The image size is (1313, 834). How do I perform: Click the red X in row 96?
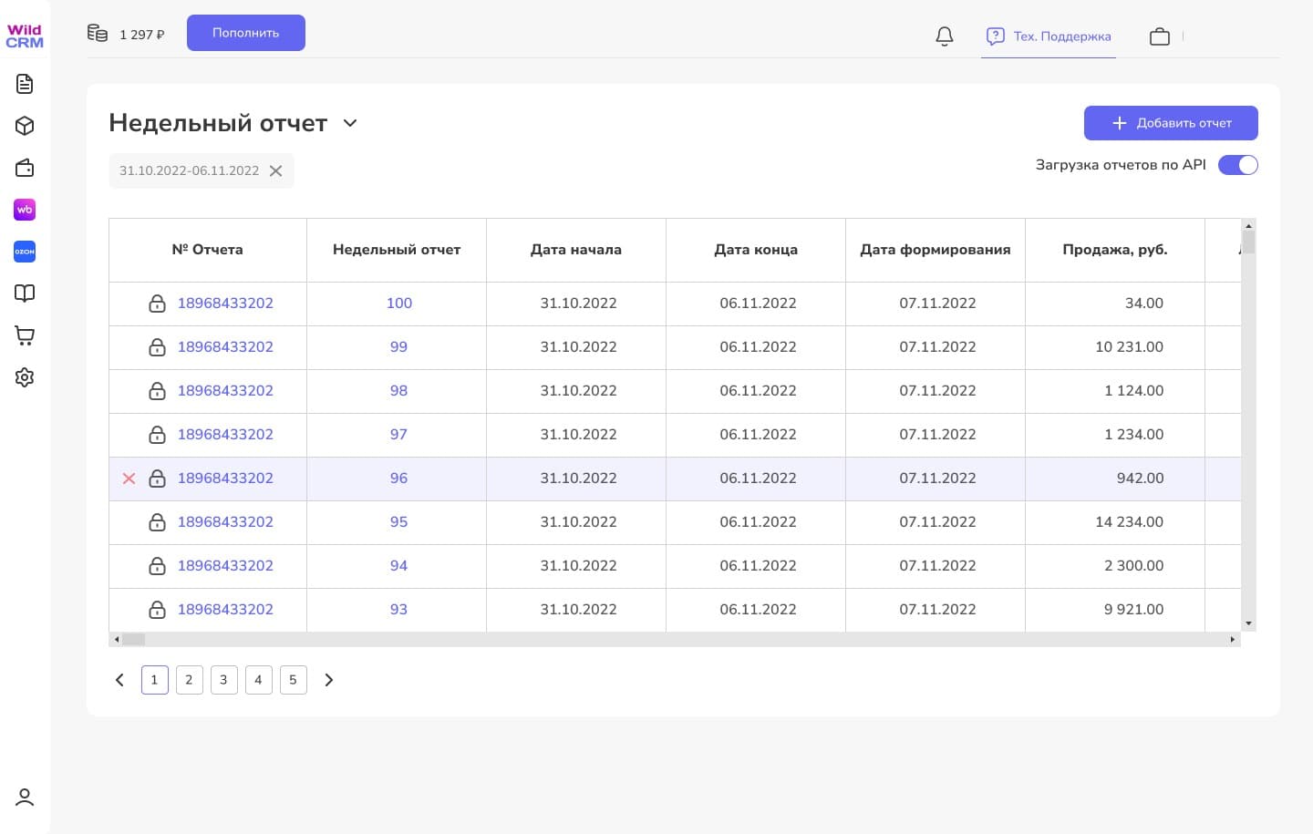pos(129,479)
